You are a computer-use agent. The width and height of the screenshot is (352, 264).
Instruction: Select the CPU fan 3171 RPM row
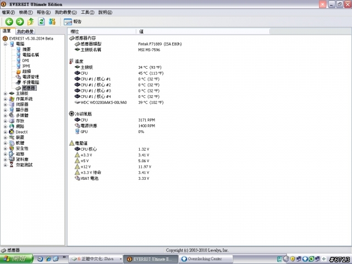[115, 120]
